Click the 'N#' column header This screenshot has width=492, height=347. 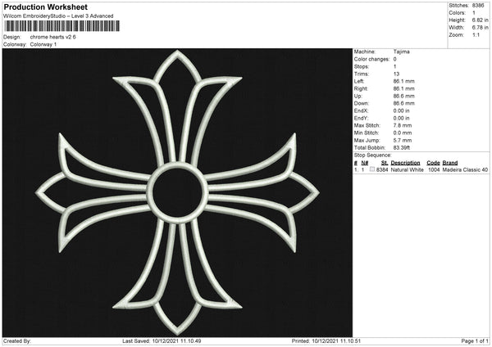(365, 163)
